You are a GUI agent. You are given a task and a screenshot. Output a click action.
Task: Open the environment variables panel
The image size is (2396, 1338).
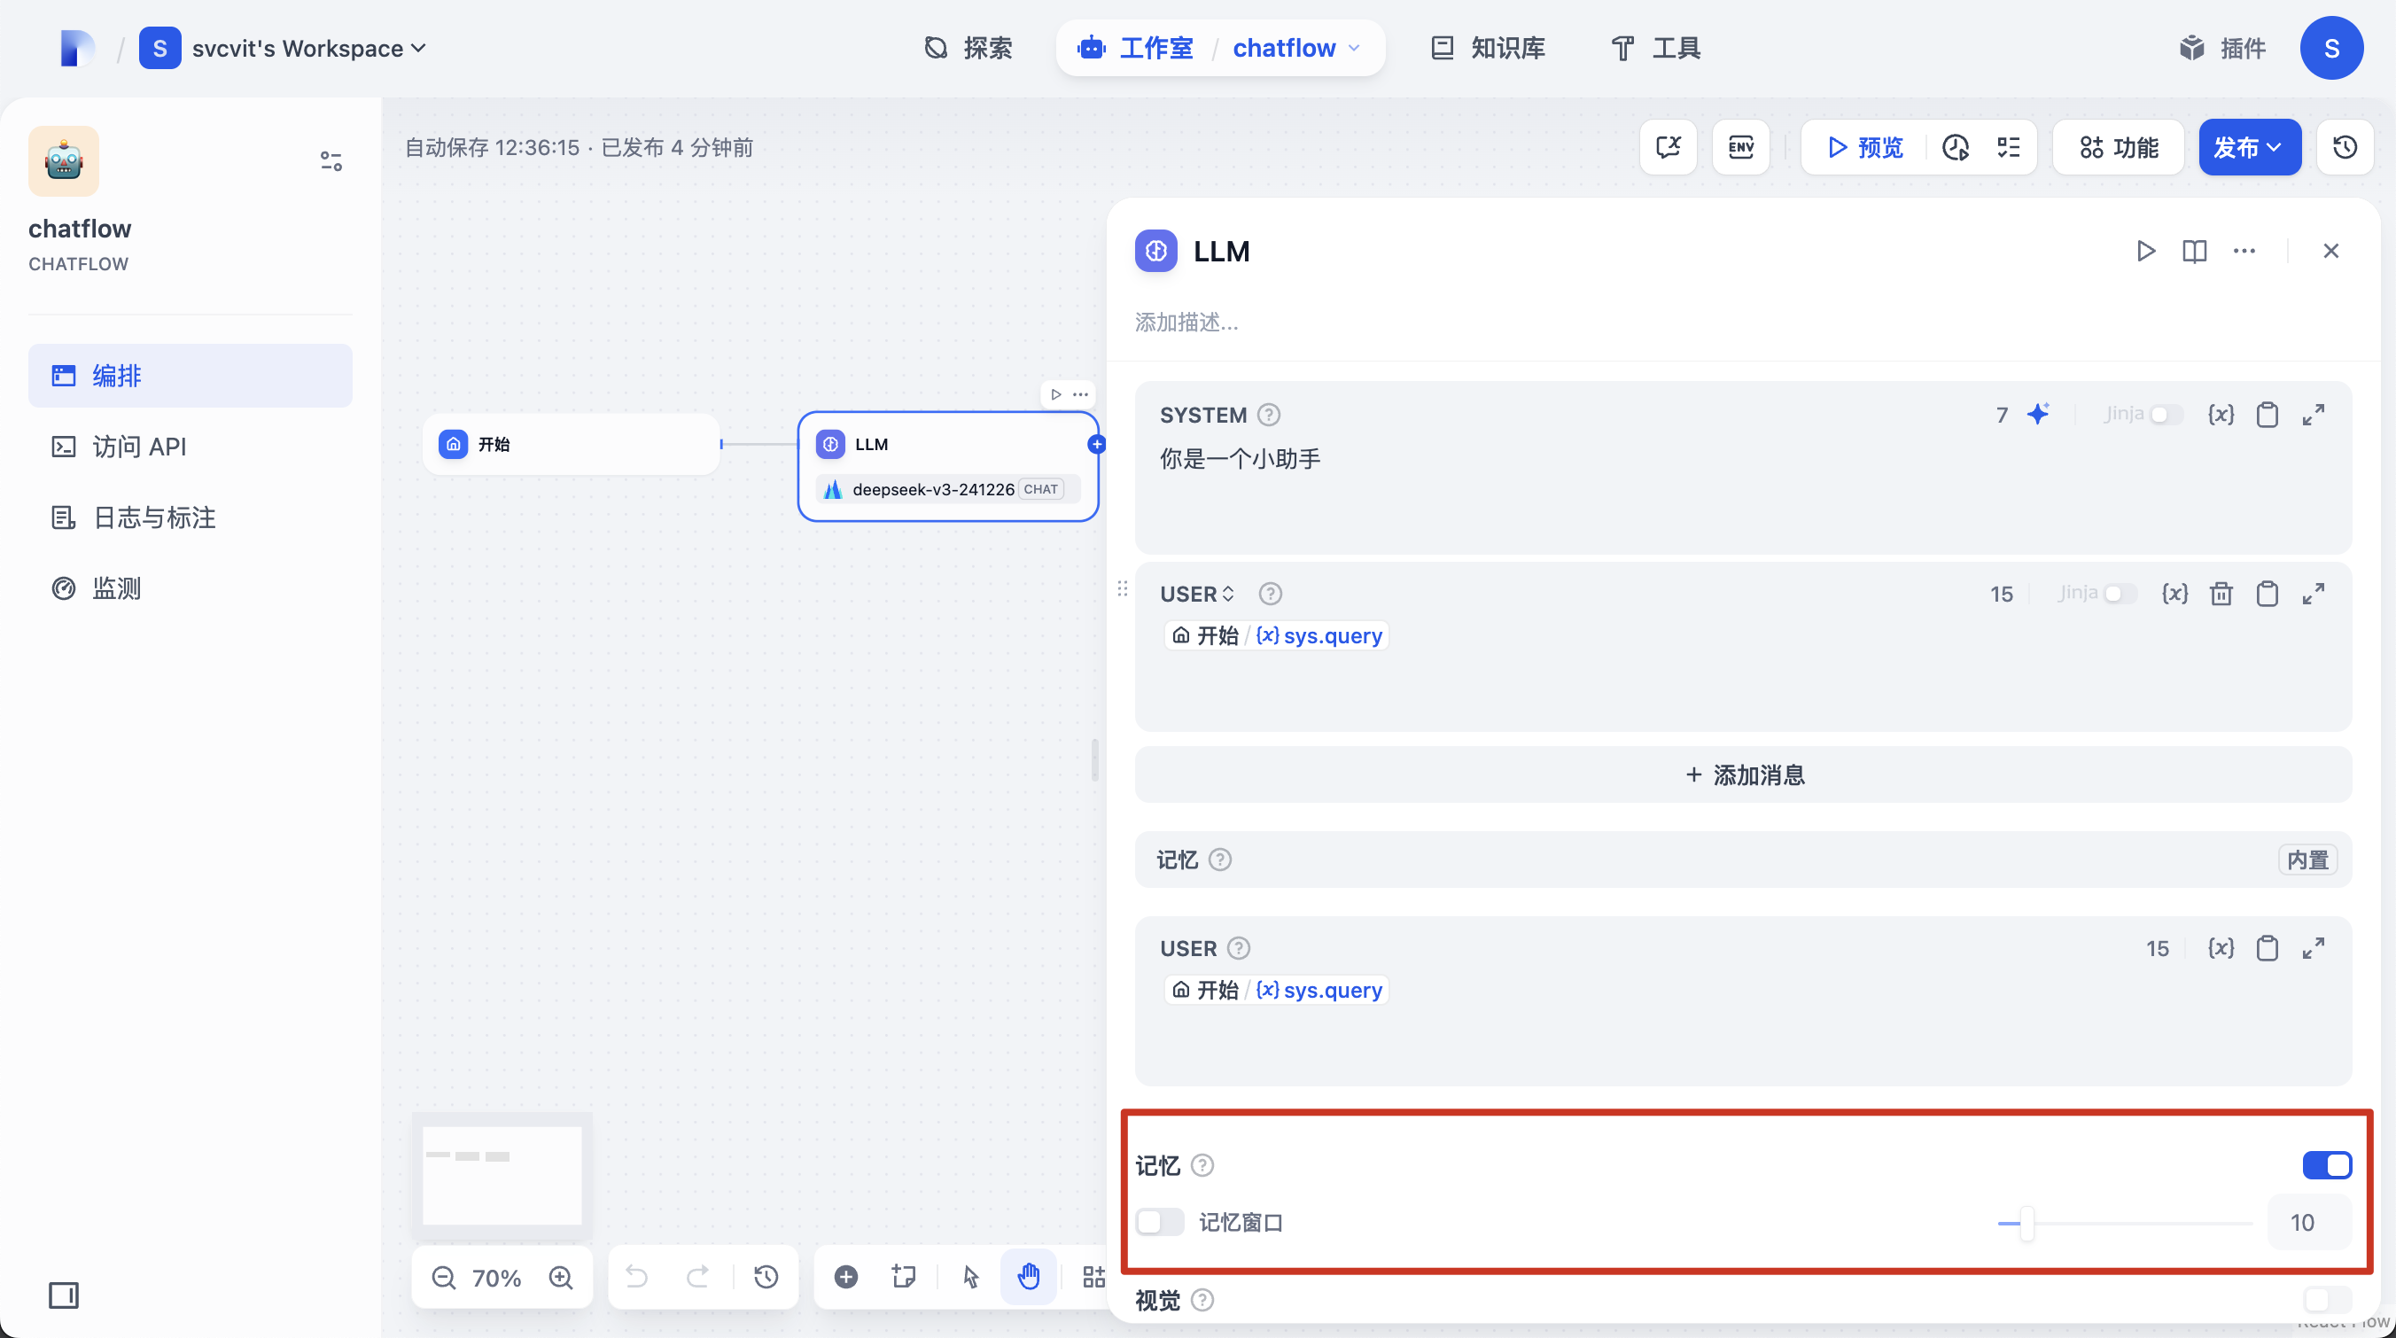[x=1740, y=147]
